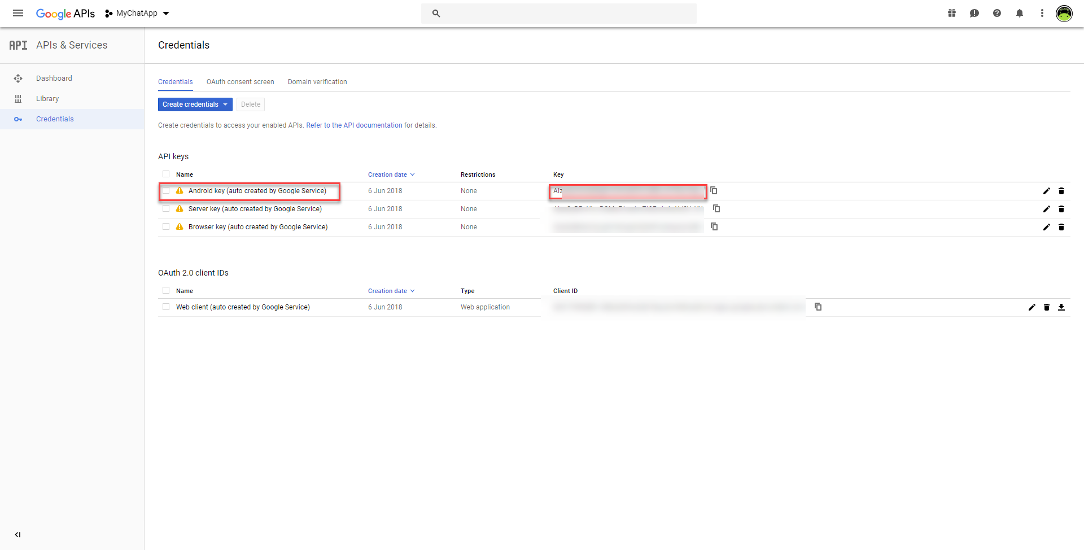Delete the Browser key entry
1084x550 pixels.
[x=1061, y=227]
